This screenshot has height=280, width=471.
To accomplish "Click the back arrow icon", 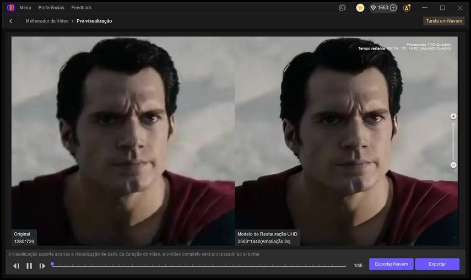I will (x=11, y=21).
